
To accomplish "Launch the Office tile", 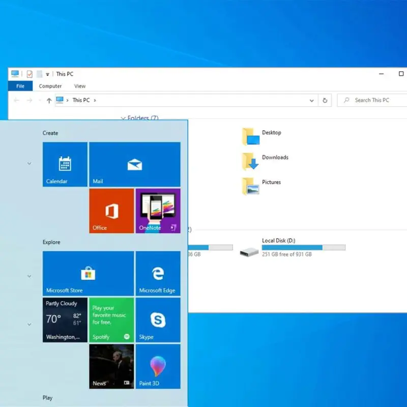I will 111,211.
